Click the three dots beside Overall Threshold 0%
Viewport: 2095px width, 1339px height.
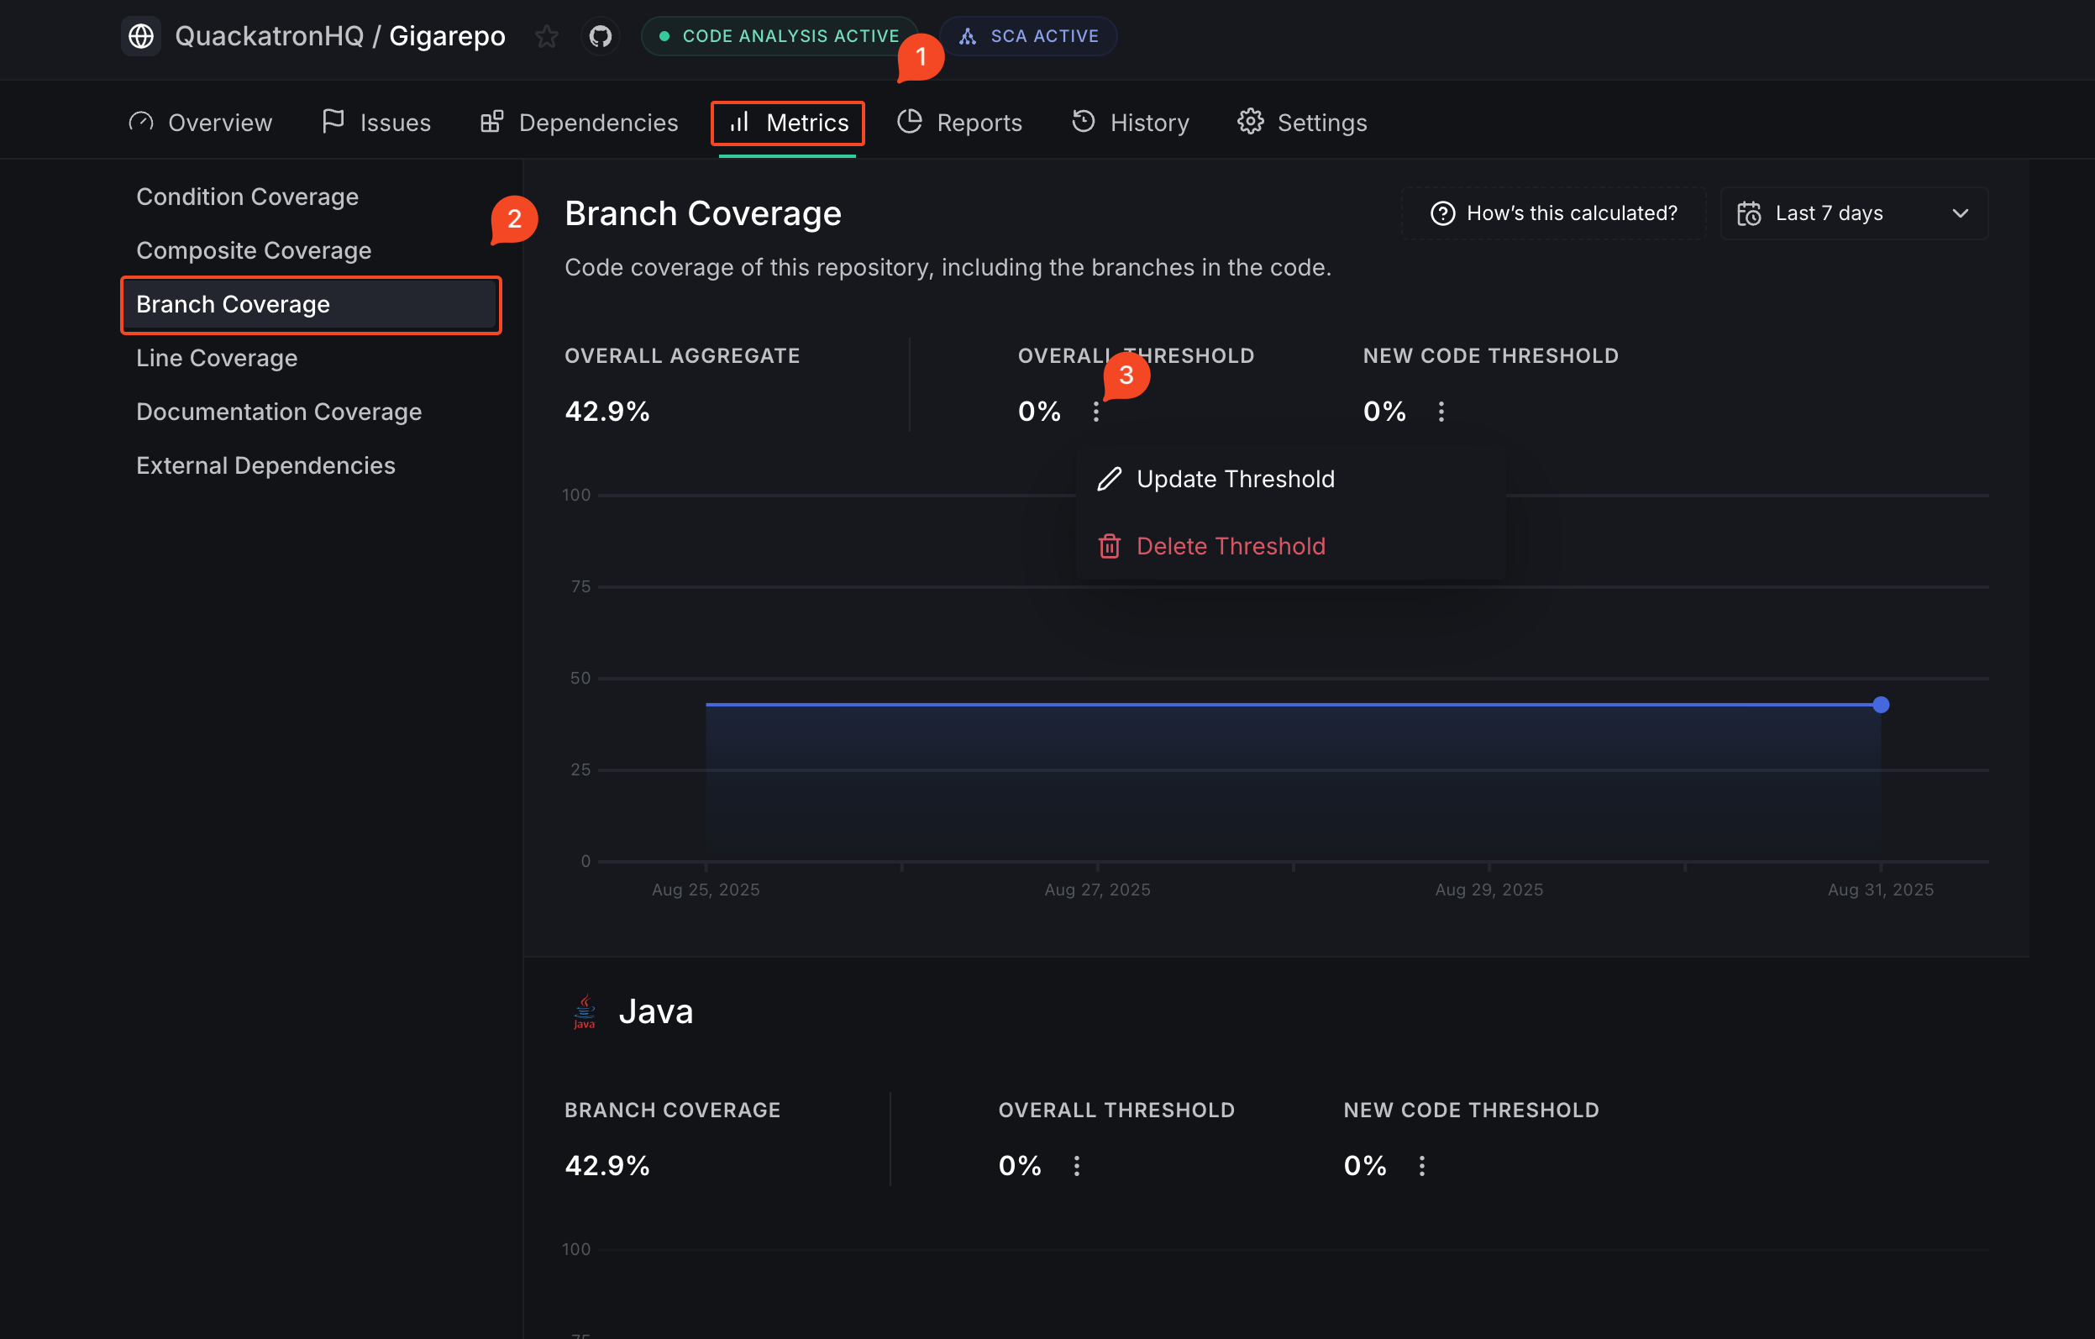[x=1095, y=412]
